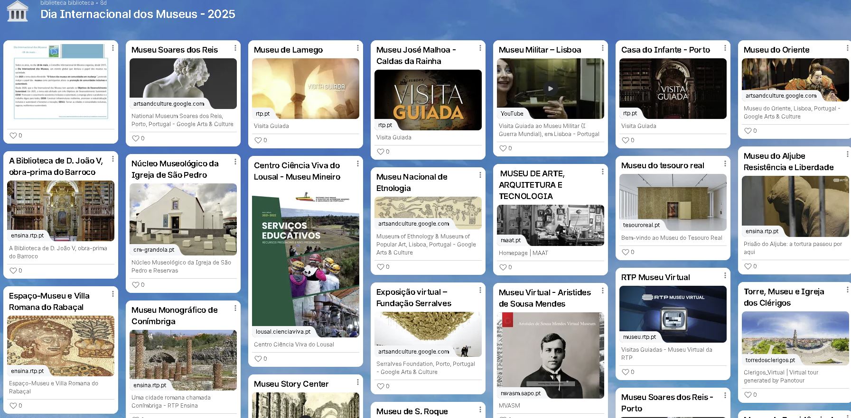Open the three-dot menu on Museu de S. Roque card
Viewport: 851px width, 418px height.
tap(480, 409)
